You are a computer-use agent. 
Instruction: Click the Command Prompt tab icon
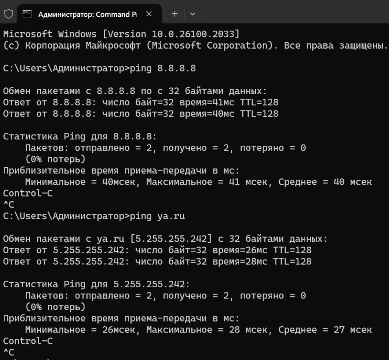click(27, 14)
